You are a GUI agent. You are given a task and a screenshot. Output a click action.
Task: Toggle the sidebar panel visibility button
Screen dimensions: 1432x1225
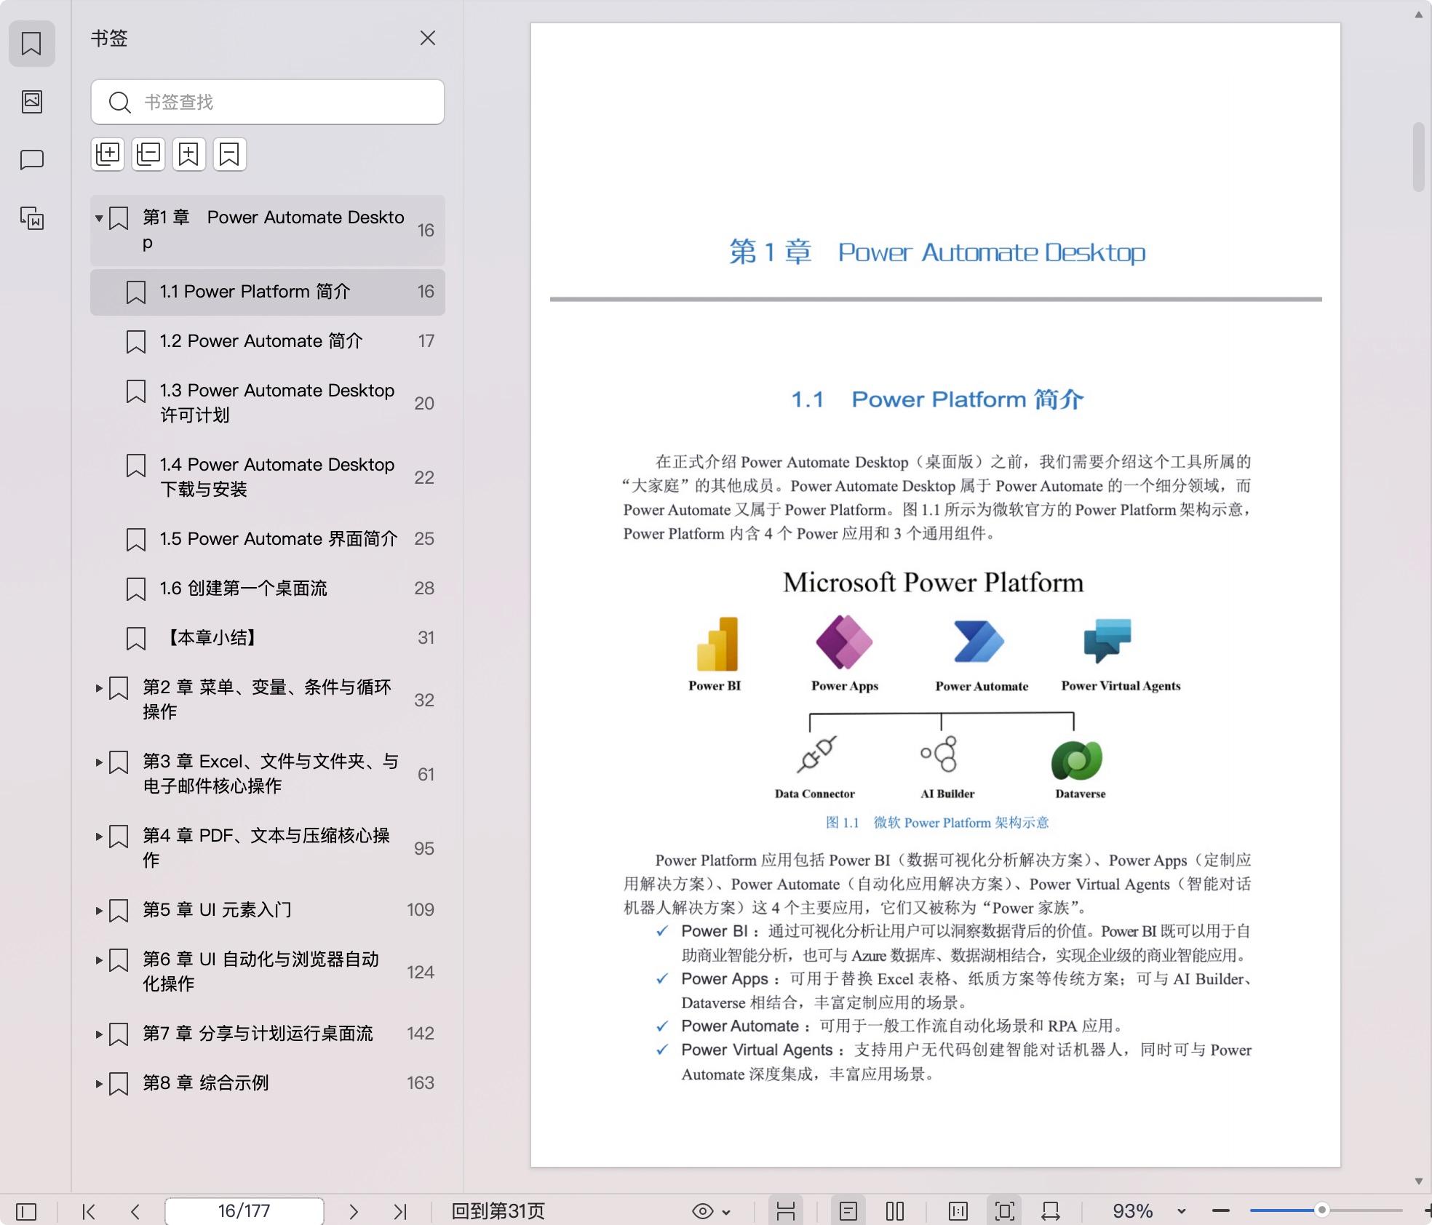pos(26,1211)
